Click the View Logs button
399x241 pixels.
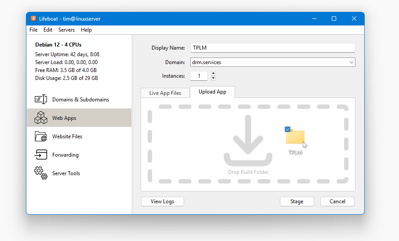point(162,201)
